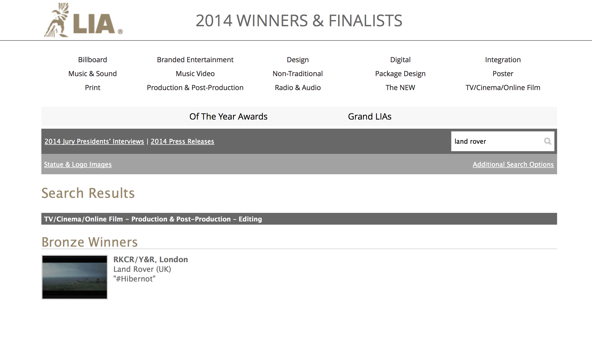Open the Music Video category
592x341 pixels.
pos(195,73)
